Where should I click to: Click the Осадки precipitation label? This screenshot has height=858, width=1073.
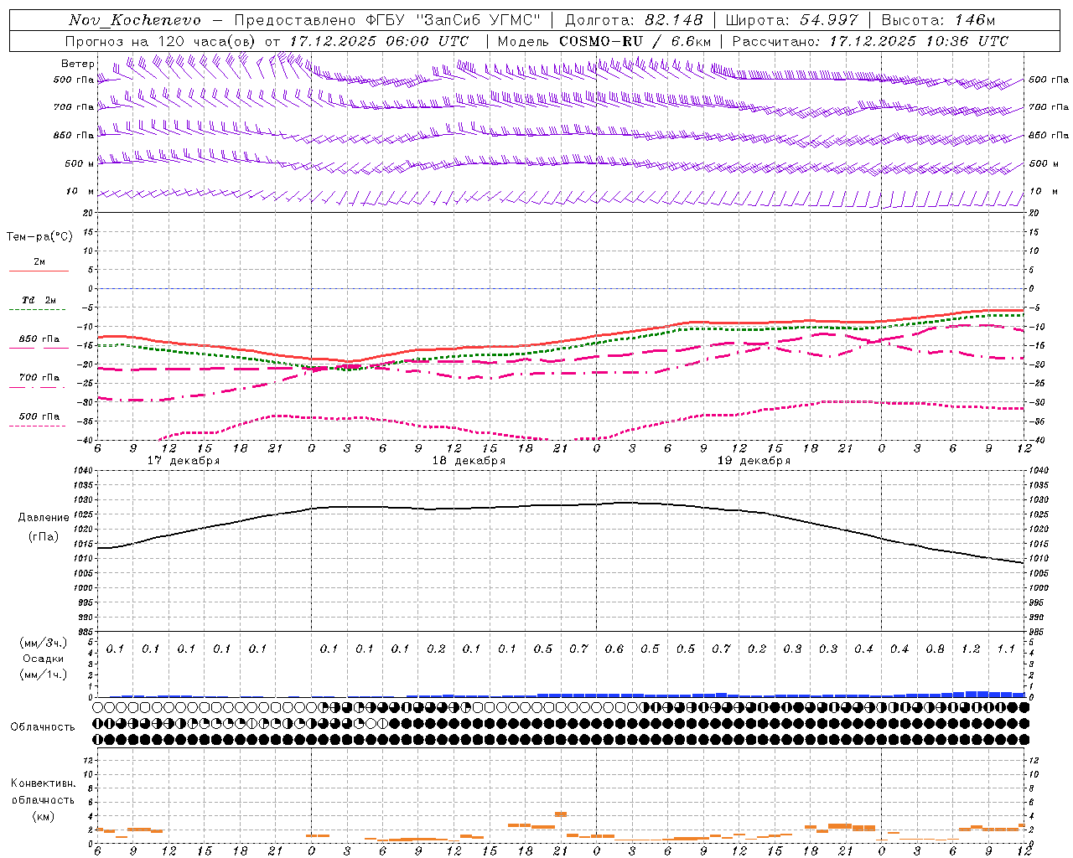pos(44,659)
